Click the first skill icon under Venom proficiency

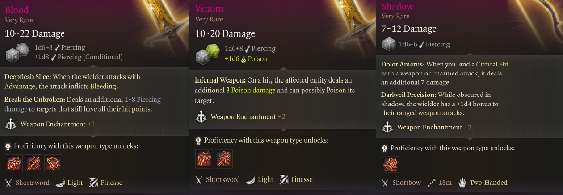204,159
